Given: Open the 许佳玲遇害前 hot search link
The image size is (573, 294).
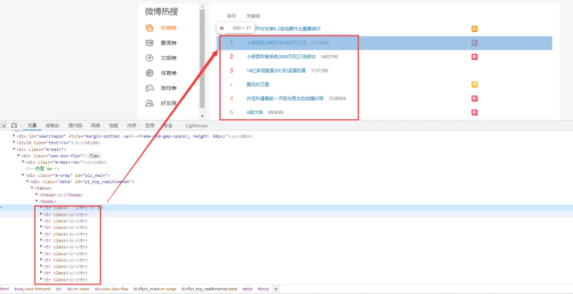Looking at the screenshot, I should click(285, 99).
